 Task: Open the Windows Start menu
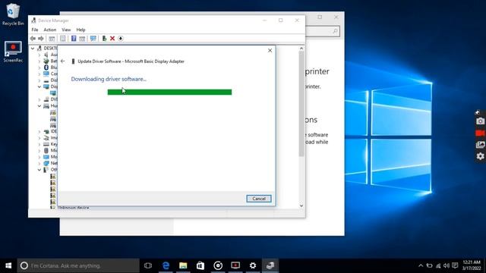[8, 265]
